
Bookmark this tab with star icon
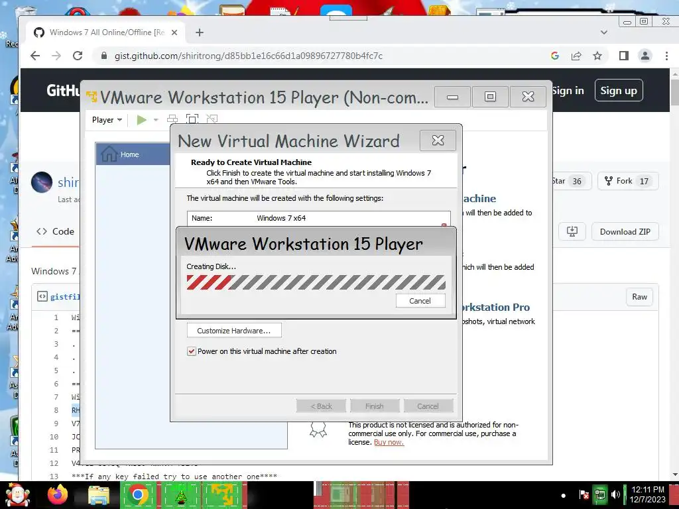[597, 56]
